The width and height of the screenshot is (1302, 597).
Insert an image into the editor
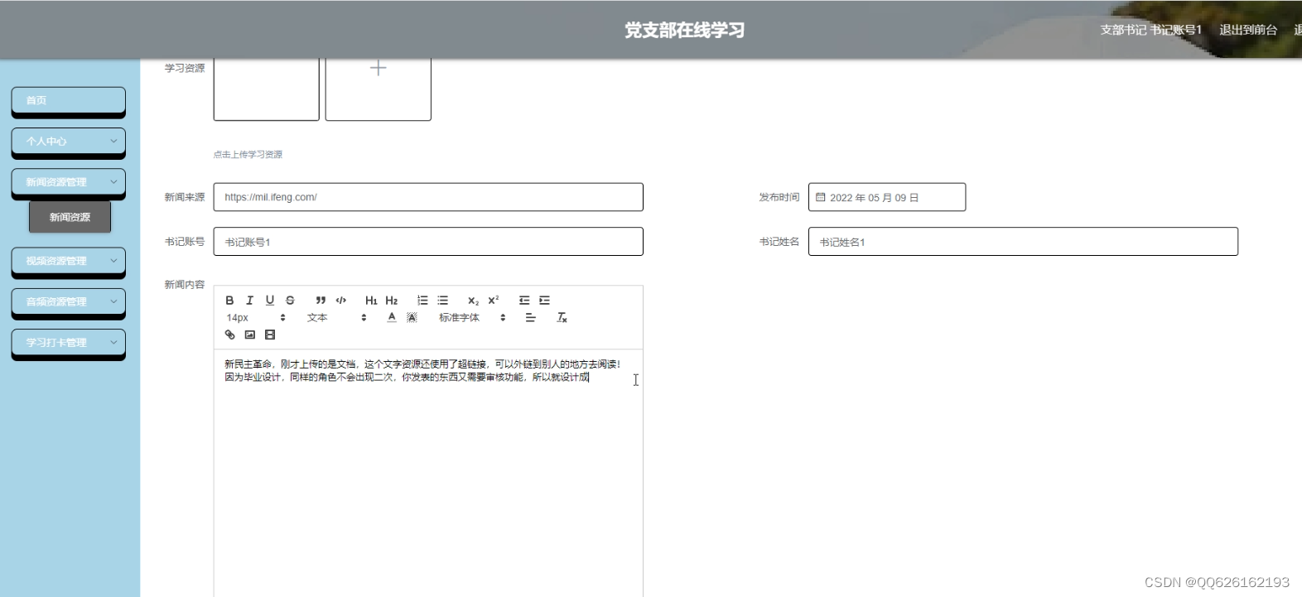click(249, 335)
